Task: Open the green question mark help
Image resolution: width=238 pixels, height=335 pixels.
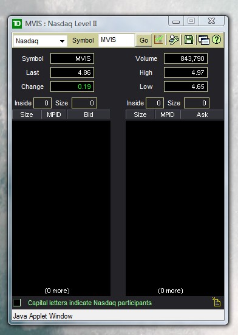Action: (217, 40)
